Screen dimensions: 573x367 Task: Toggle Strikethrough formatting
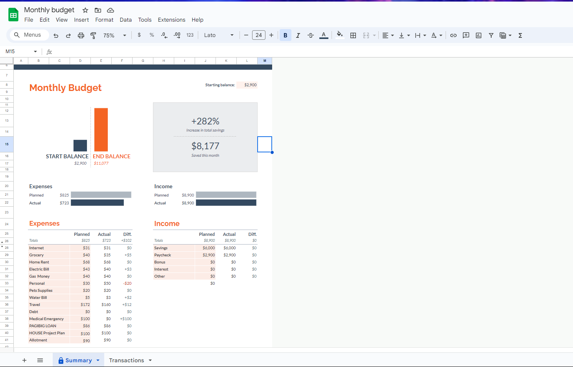[311, 35]
